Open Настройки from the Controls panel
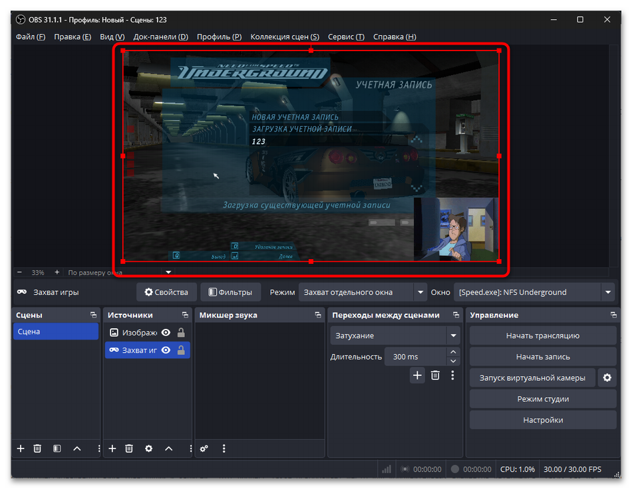This screenshot has height=489, width=632. tap(542, 420)
